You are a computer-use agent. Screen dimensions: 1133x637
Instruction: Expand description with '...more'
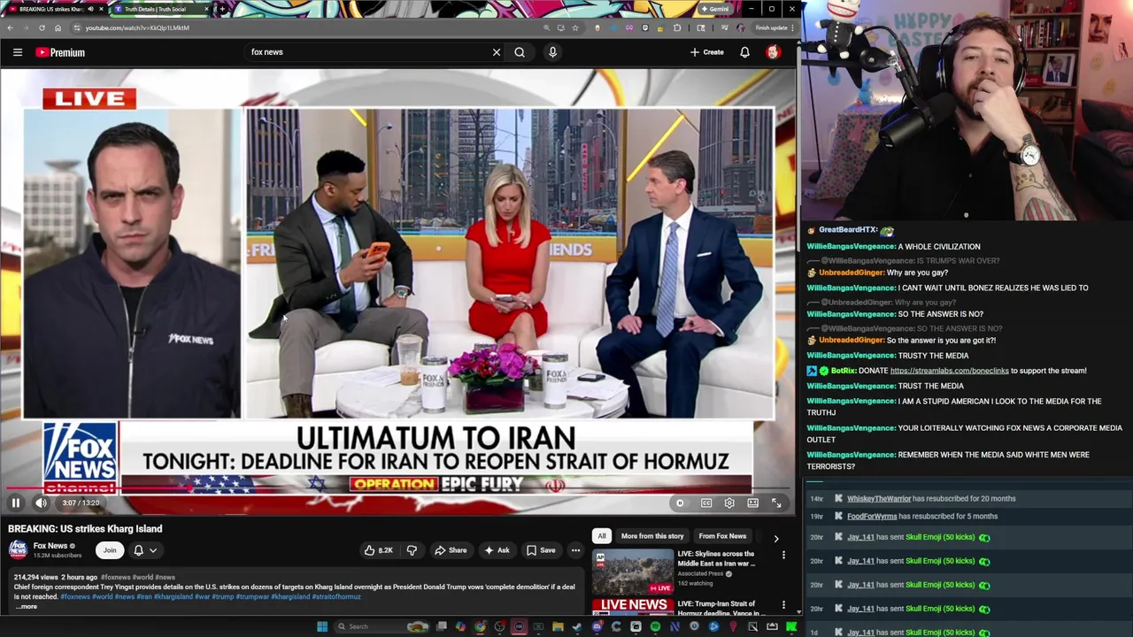pyautogui.click(x=25, y=606)
